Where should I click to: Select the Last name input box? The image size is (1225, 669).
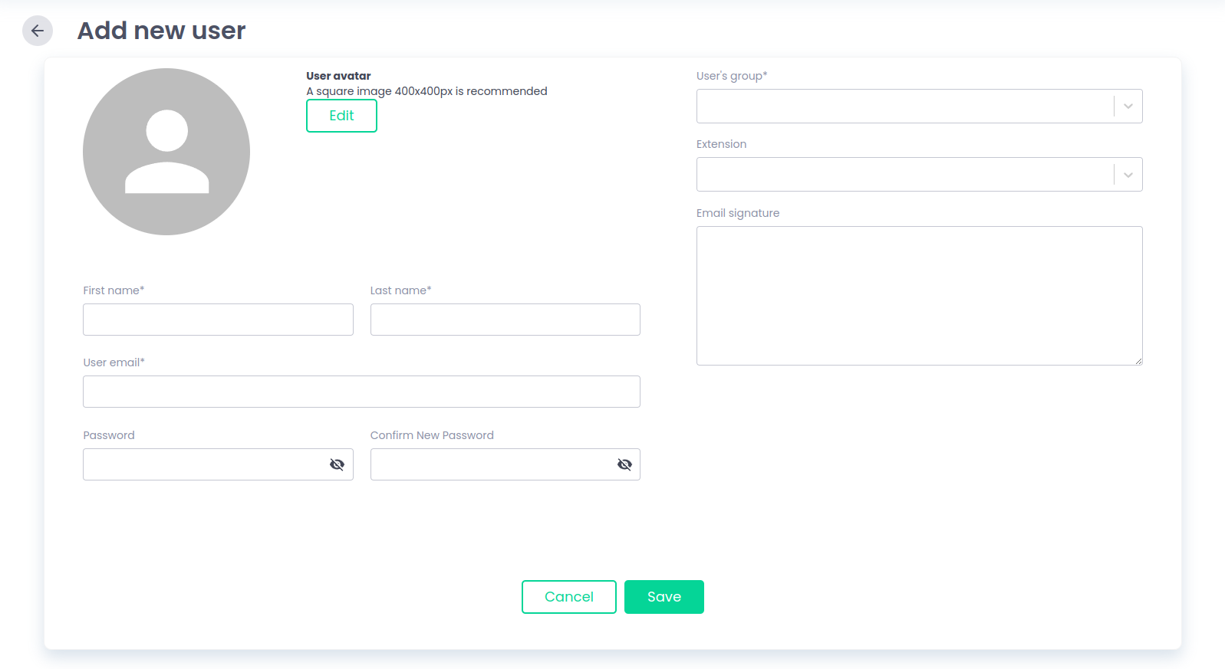click(x=505, y=320)
